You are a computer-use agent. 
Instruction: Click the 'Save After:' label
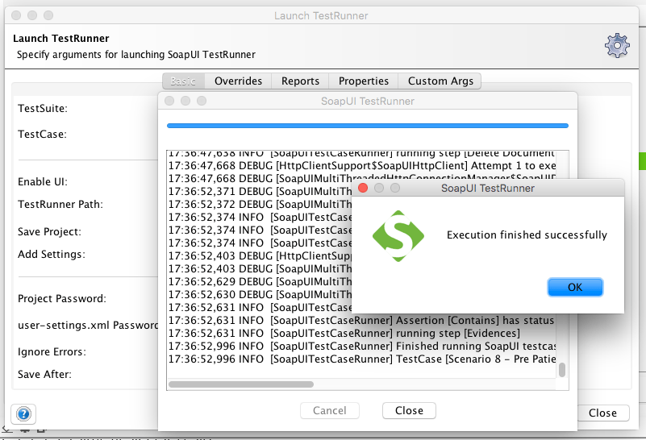pos(44,375)
